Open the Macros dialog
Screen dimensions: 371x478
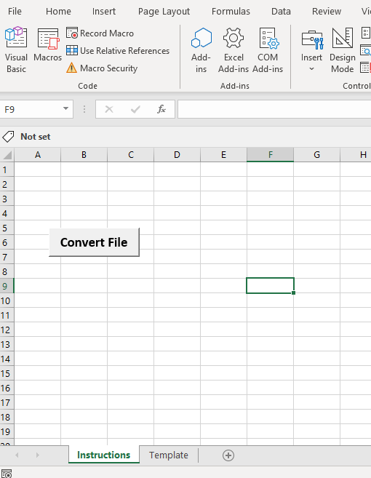pyautogui.click(x=47, y=45)
